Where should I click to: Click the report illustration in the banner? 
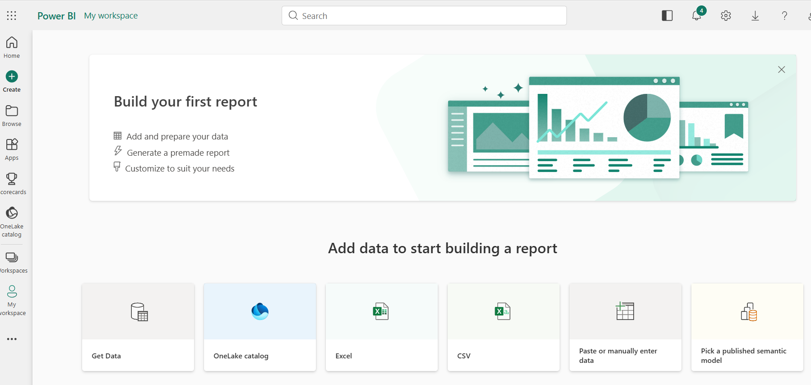[598, 127]
